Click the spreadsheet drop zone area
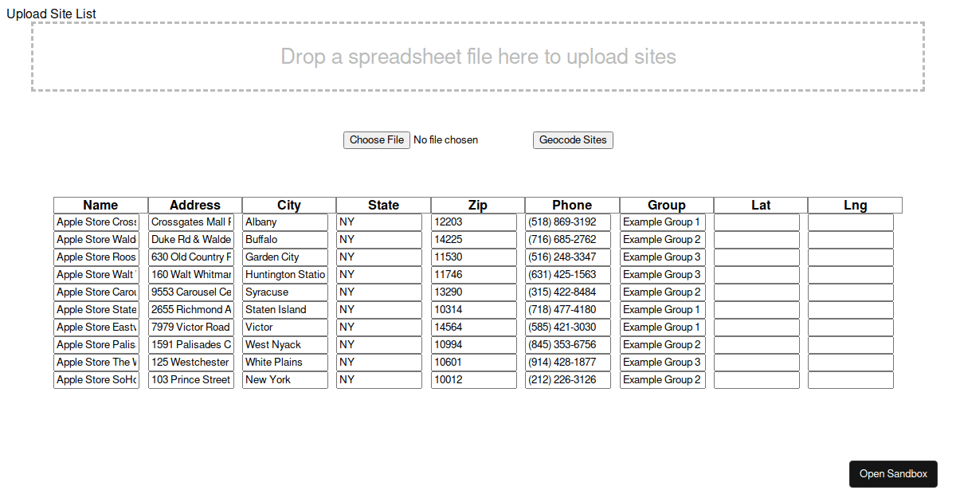Viewport: 956px width, 502px height. (478, 57)
